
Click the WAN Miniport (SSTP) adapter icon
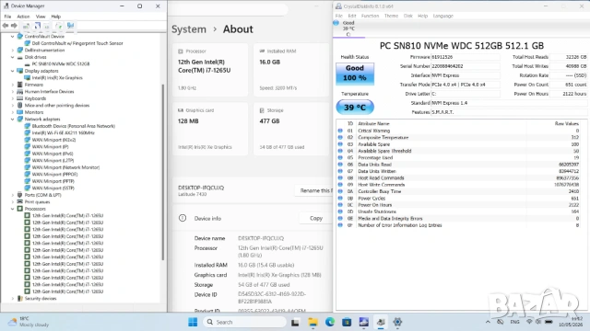(28, 188)
